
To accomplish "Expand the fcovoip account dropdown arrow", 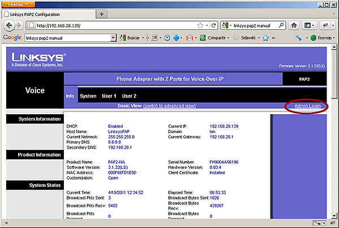I will point(333,38).
